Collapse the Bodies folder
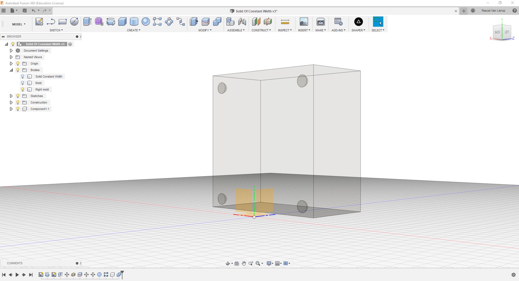519x281 pixels. (11, 70)
